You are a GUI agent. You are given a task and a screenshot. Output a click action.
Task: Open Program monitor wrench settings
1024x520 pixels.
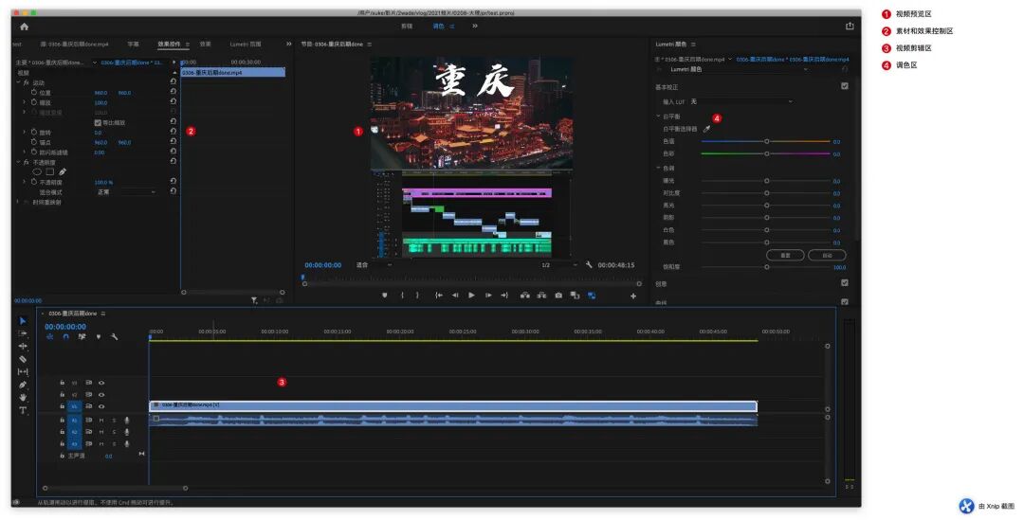589,265
